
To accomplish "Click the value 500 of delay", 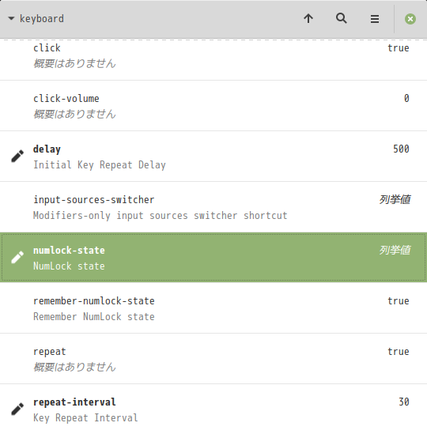I will [401, 149].
